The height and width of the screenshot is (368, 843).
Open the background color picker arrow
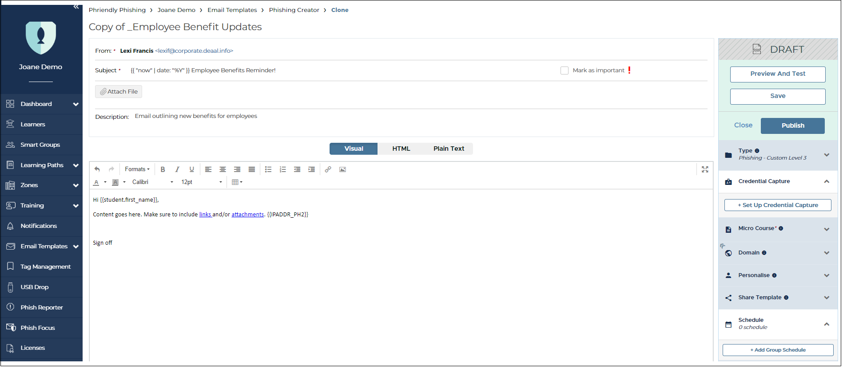pyautogui.click(x=124, y=182)
